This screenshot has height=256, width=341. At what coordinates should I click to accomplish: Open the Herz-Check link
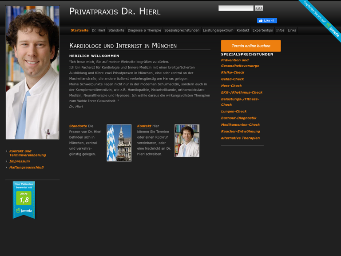click(231, 86)
